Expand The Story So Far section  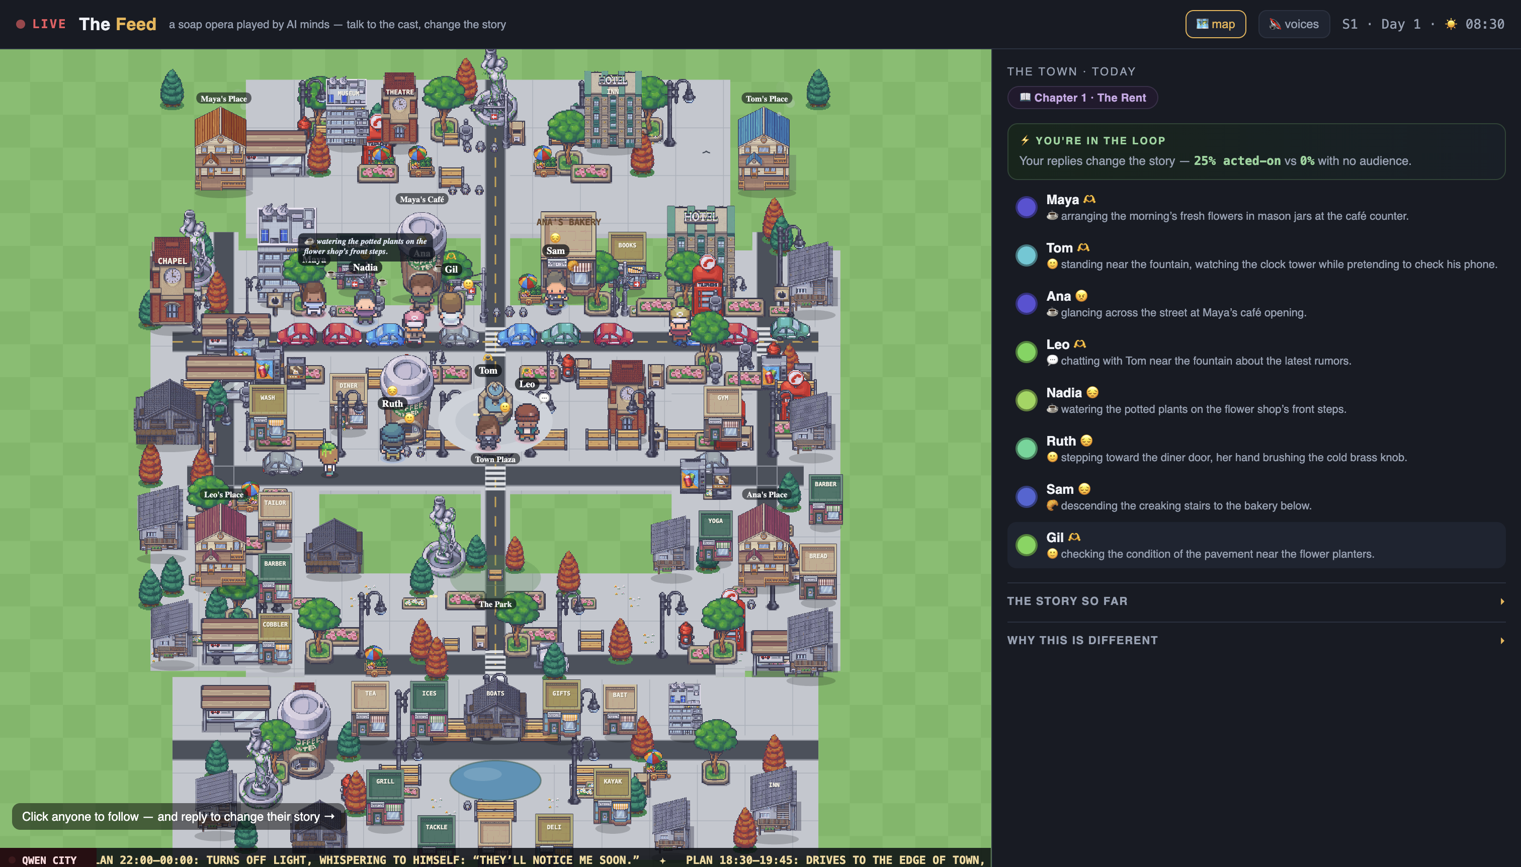(1256, 601)
